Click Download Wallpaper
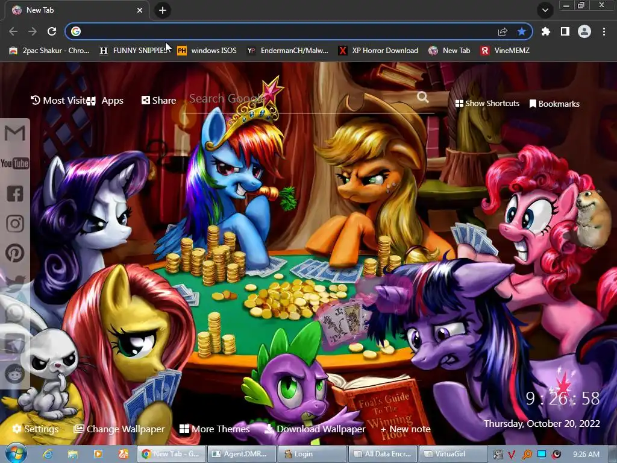The width and height of the screenshot is (617, 463). click(315, 429)
